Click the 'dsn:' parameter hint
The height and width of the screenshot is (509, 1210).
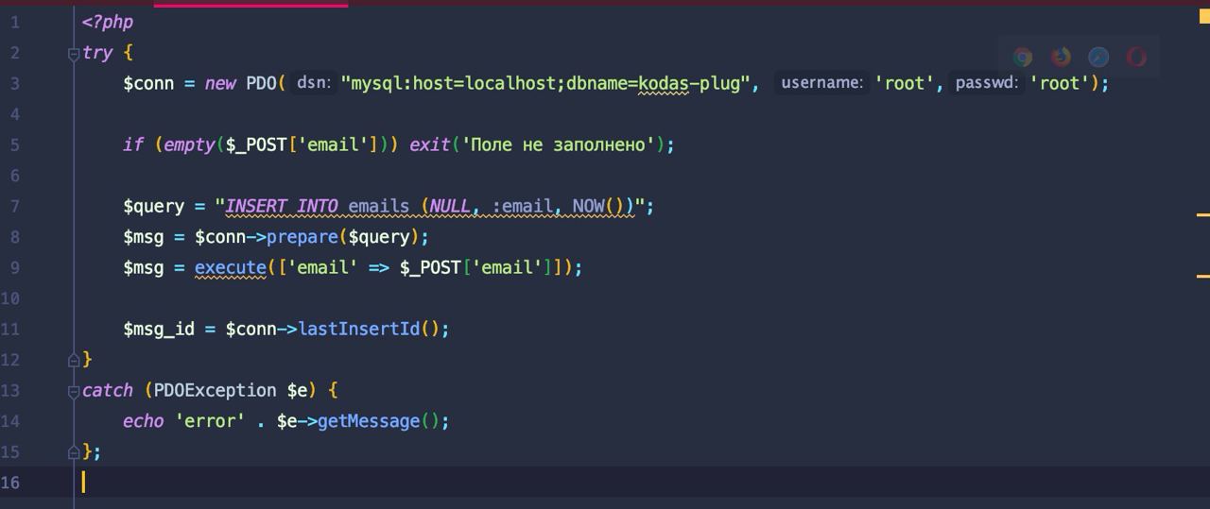pos(313,83)
